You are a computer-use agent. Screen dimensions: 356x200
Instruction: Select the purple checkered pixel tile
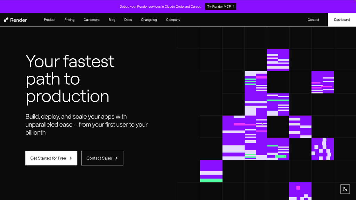[x=322, y=149]
